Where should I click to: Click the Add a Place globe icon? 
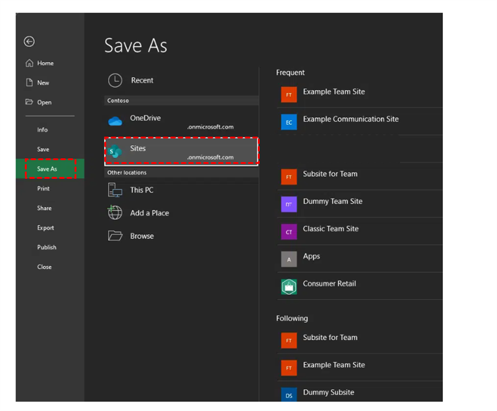pos(115,212)
